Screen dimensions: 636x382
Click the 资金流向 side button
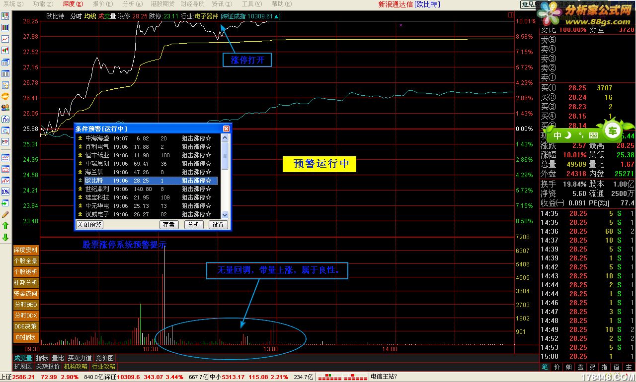point(26,294)
